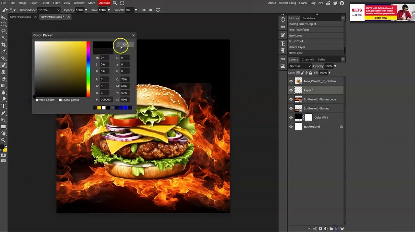The height and width of the screenshot is (232, 415).
Task: Open layer effects 'eff' icon
Action: point(315,228)
